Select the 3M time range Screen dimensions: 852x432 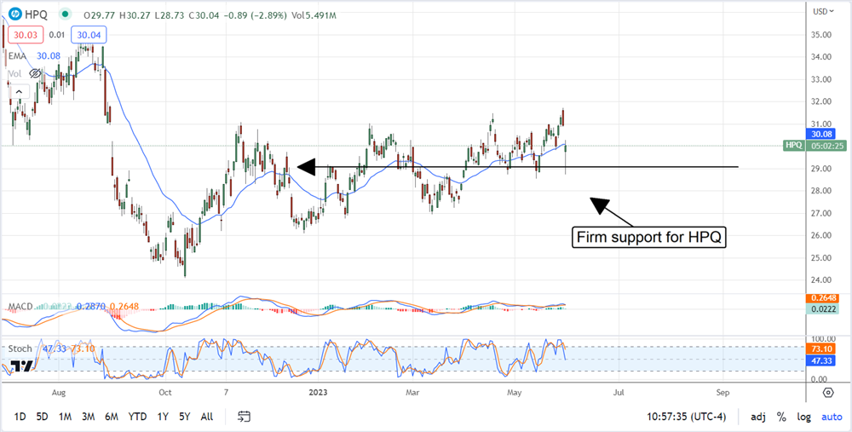(x=88, y=417)
